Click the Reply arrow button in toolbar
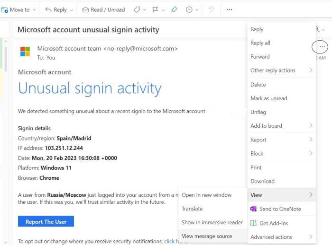 48,9
